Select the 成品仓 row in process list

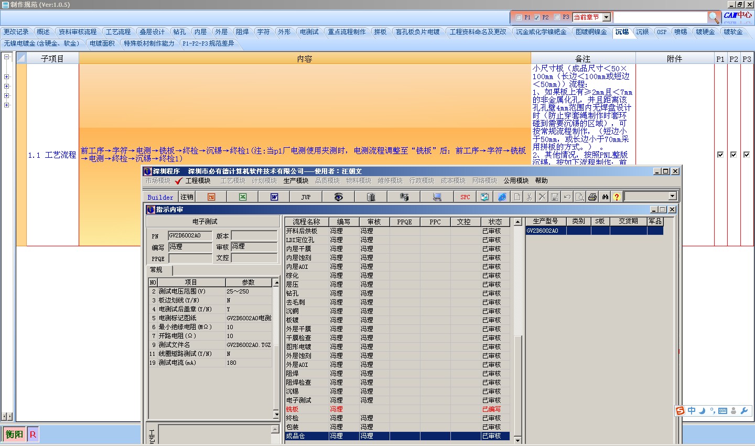[x=397, y=436]
